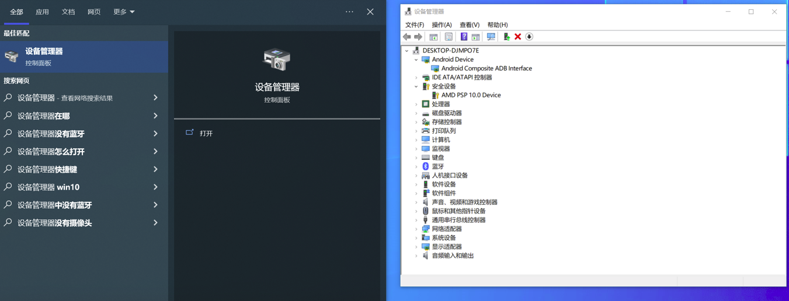
Task: Close the search panel with the X
Action: pos(370,12)
